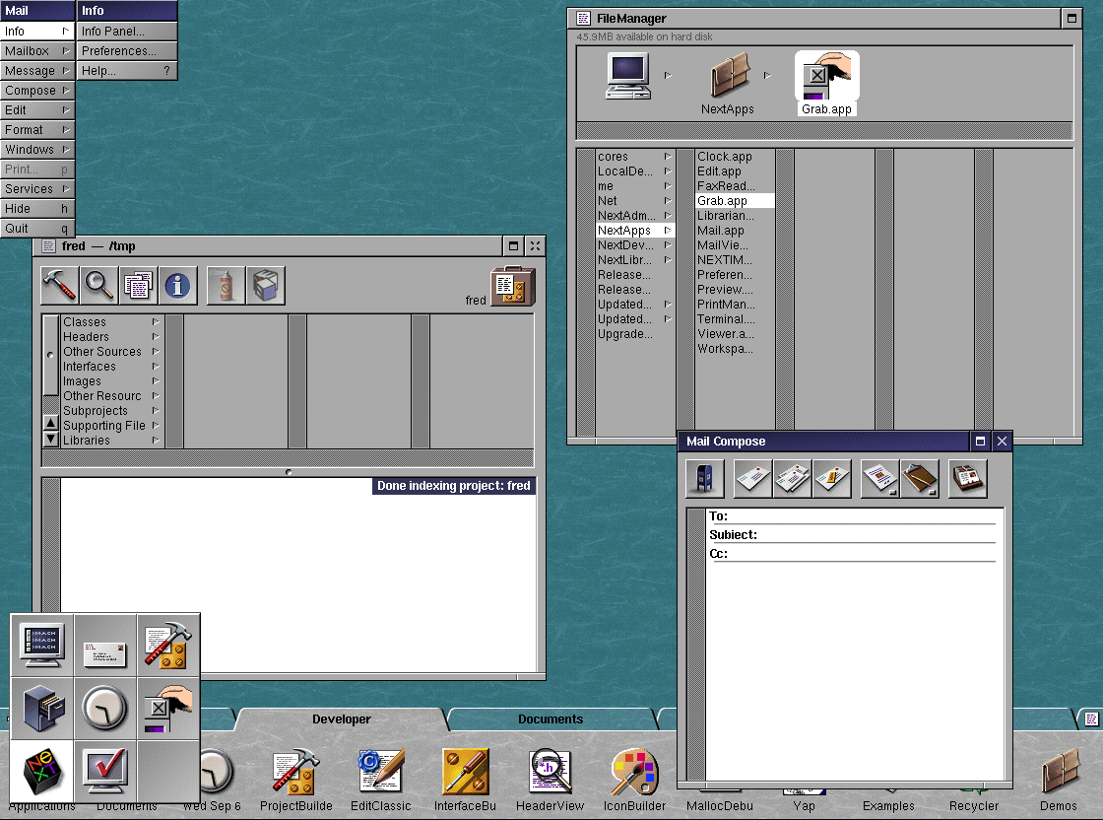Click the down scroll arrow in project browser
The height and width of the screenshot is (820, 1103).
(x=51, y=439)
